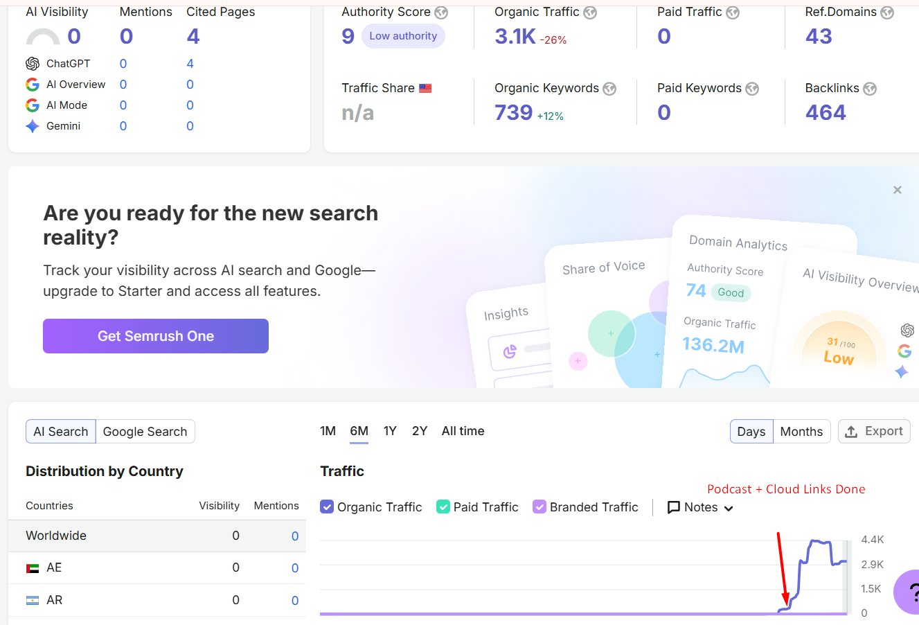Open the Gemini mentions count

pyautogui.click(x=123, y=126)
